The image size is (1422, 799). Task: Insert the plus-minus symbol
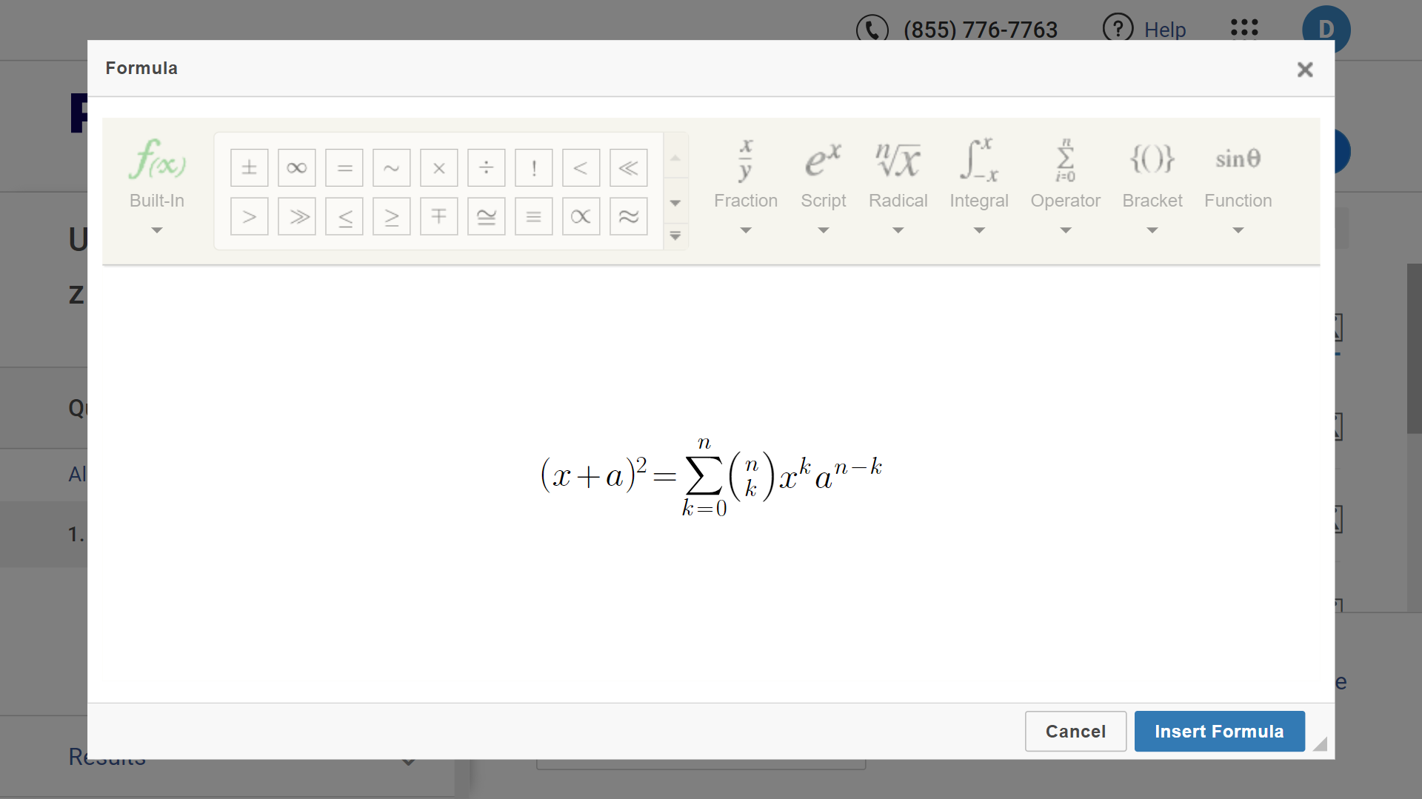tap(249, 168)
